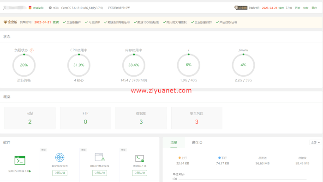Image resolution: width=323 pixels, height=182 pixels.
Task: Click the 重启 link at top right
Action: [314, 8]
